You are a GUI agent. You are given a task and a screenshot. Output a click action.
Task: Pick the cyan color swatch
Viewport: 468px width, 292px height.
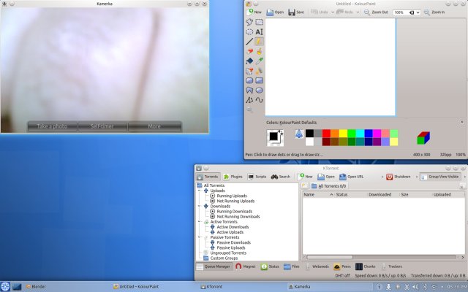click(x=361, y=134)
